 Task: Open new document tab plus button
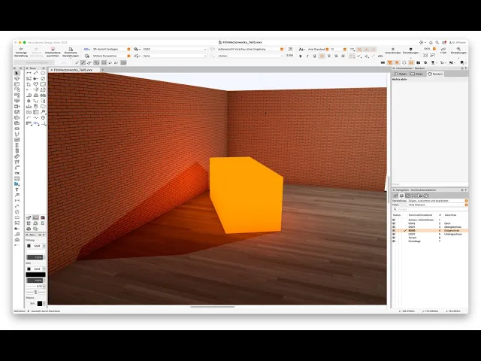pos(103,70)
